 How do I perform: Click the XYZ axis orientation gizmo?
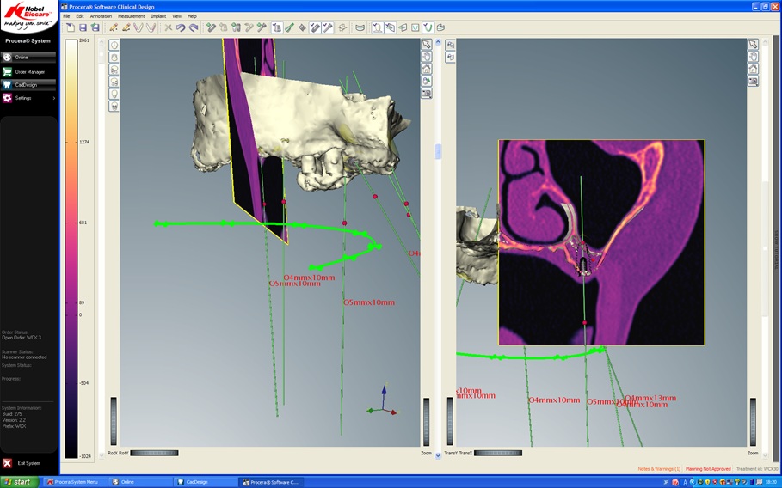[383, 401]
